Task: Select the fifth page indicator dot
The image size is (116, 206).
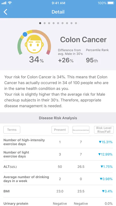Action: (x=58, y=23)
